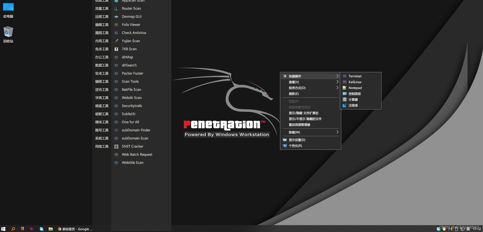Expand the 排序方式(O) submenu arrow
Screen dimensions: 483x232
[x=337, y=88]
